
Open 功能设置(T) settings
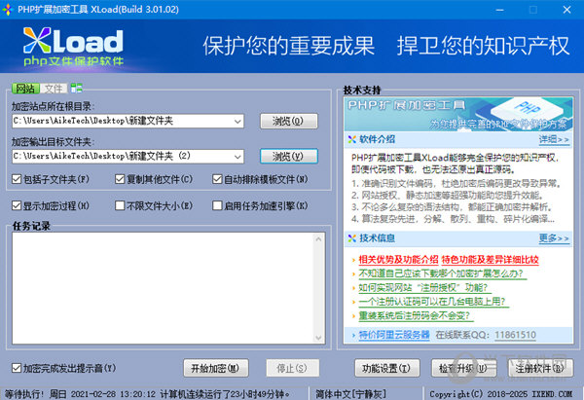point(387,368)
